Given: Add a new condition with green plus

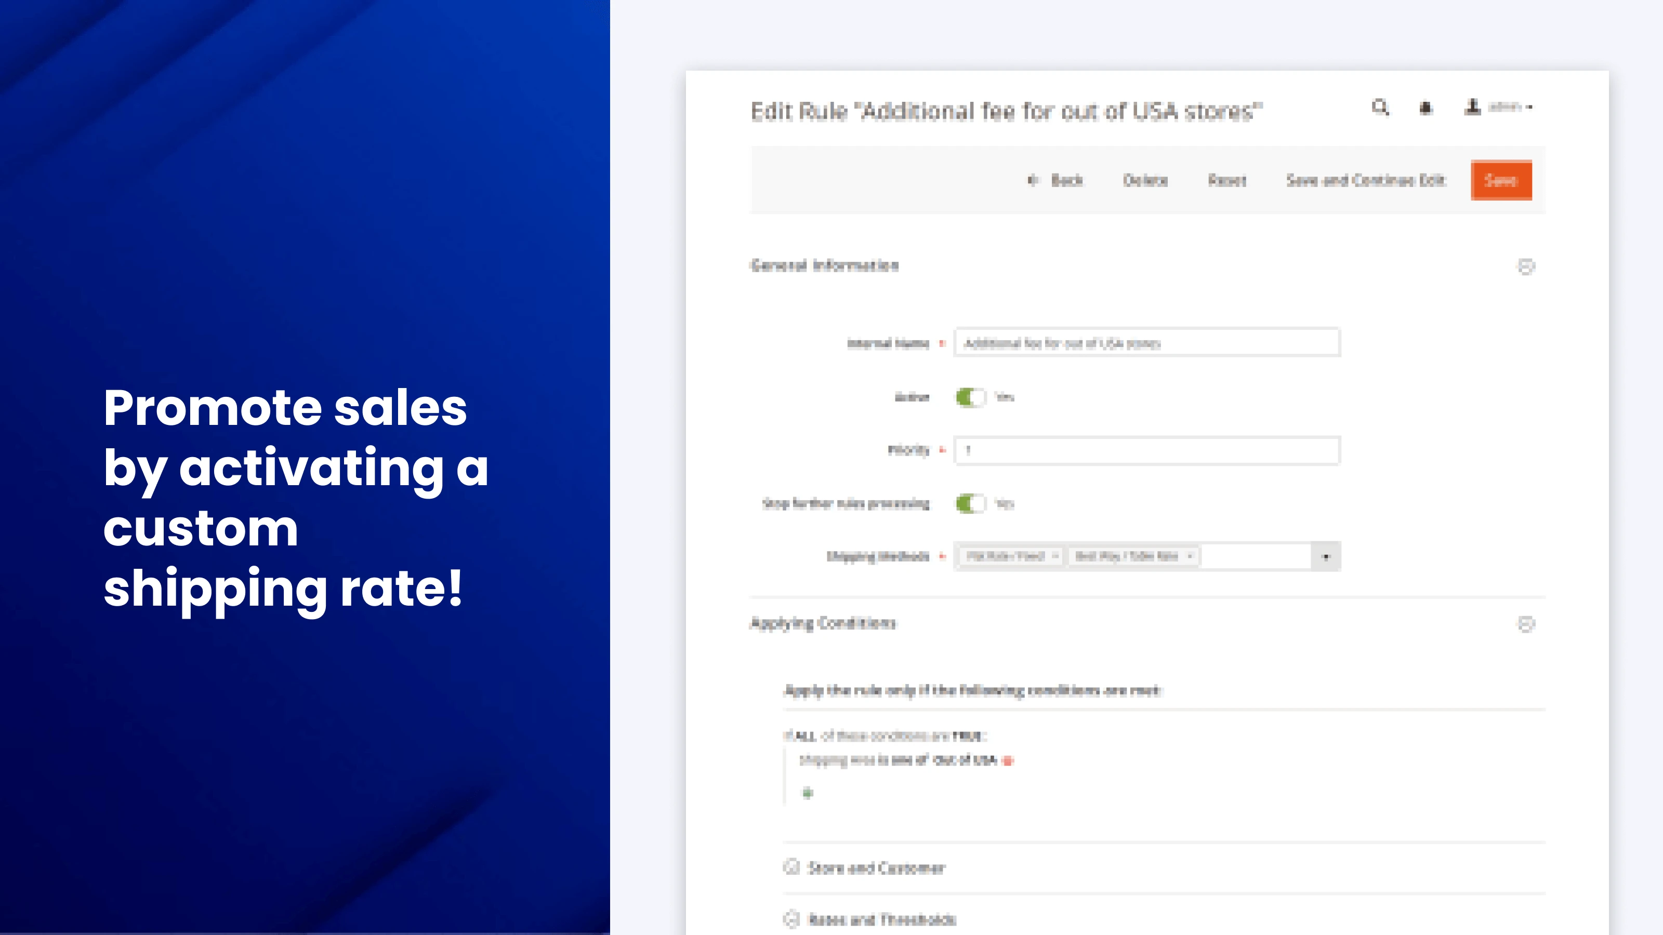Looking at the screenshot, I should [x=807, y=793].
